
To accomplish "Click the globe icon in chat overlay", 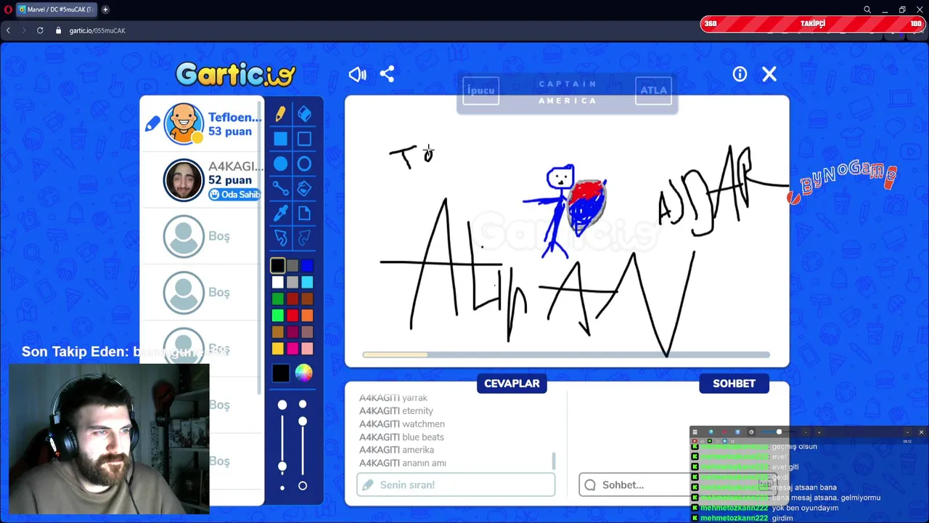I will [x=711, y=432].
